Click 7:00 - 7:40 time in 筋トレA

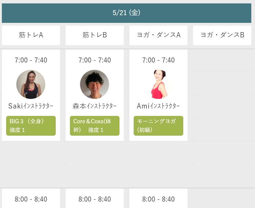pos(31,60)
